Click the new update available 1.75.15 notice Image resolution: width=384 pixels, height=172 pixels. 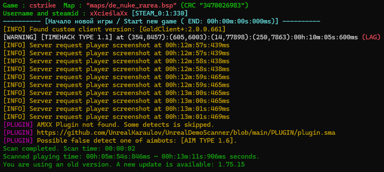click(x=124, y=164)
